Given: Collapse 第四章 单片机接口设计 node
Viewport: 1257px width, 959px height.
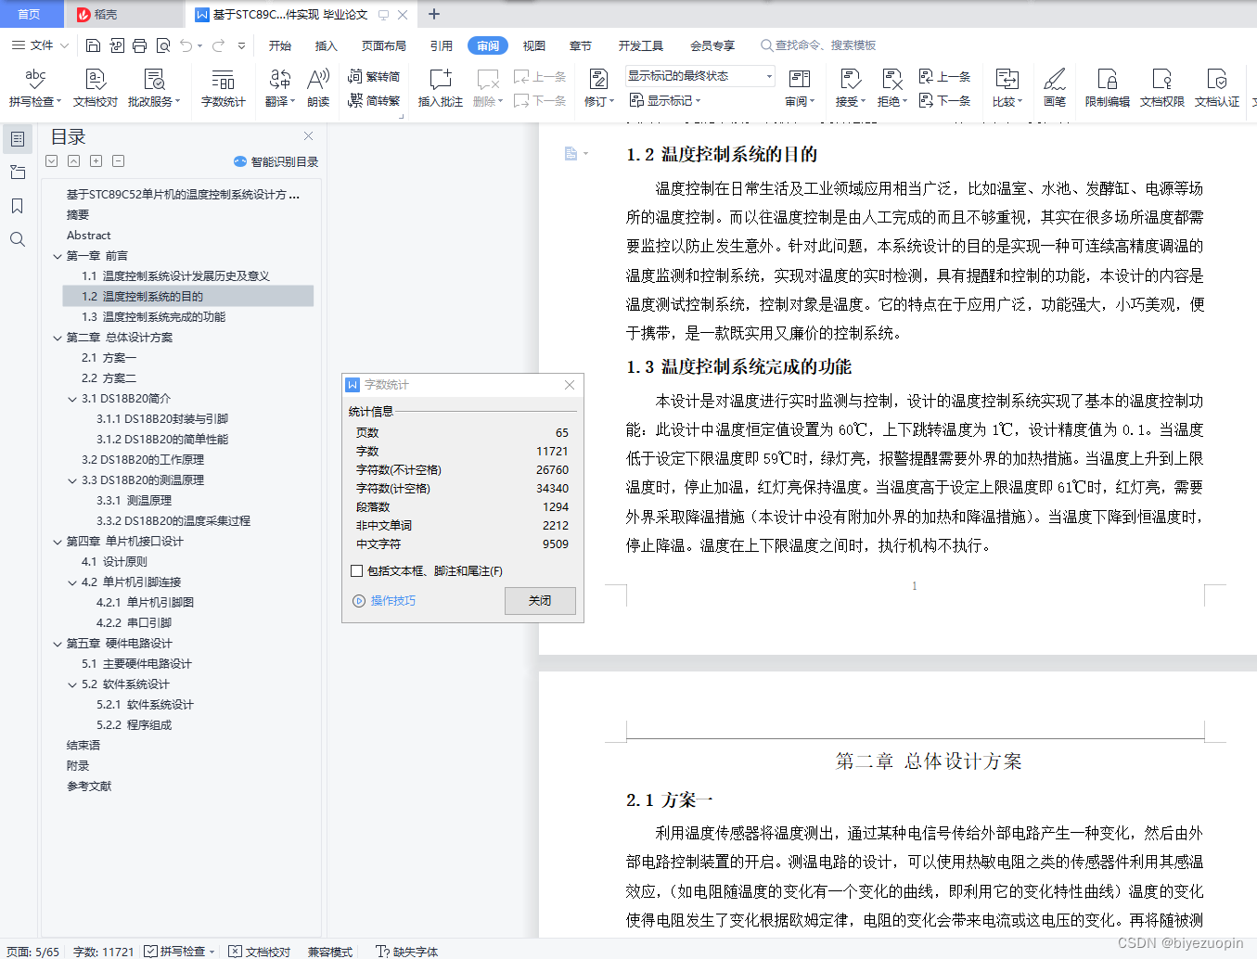Looking at the screenshot, I should [x=58, y=542].
